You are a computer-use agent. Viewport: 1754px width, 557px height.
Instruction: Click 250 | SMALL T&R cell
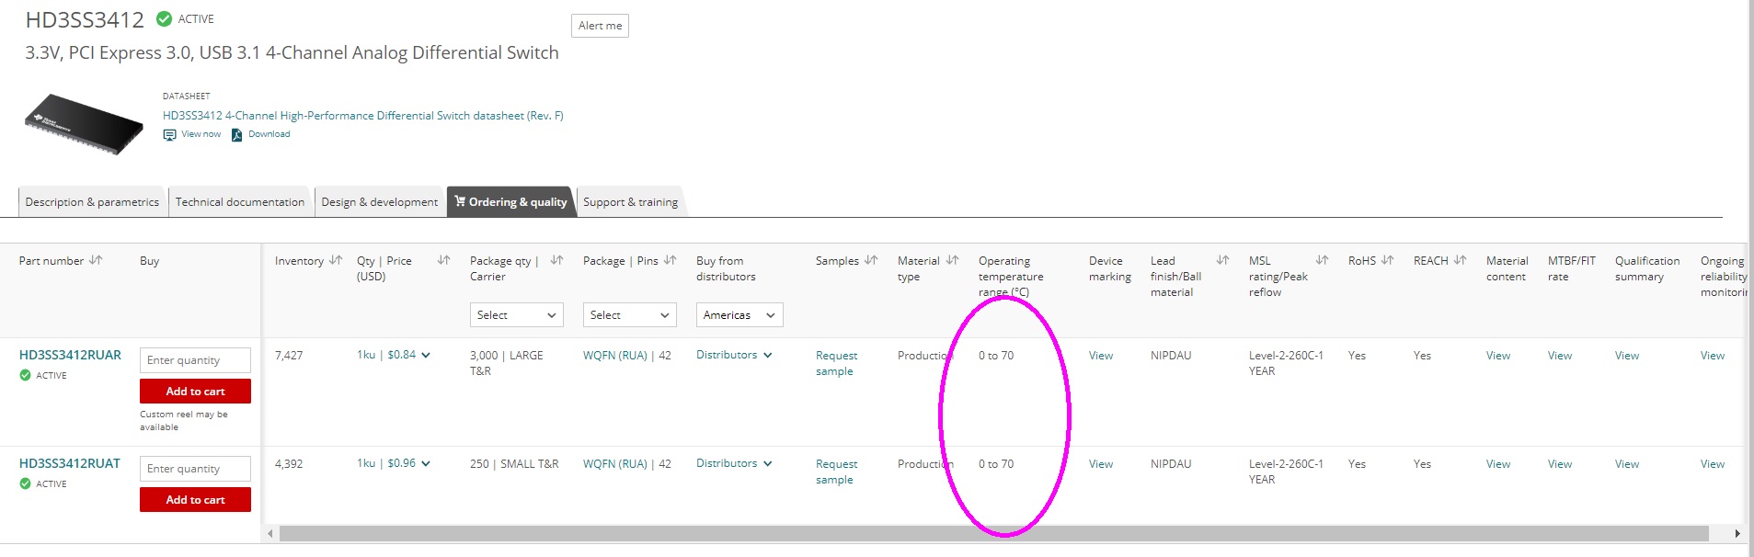point(514,464)
